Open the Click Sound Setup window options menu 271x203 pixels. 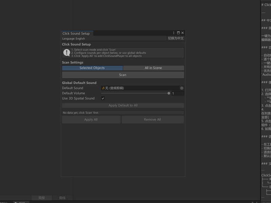click(x=174, y=33)
